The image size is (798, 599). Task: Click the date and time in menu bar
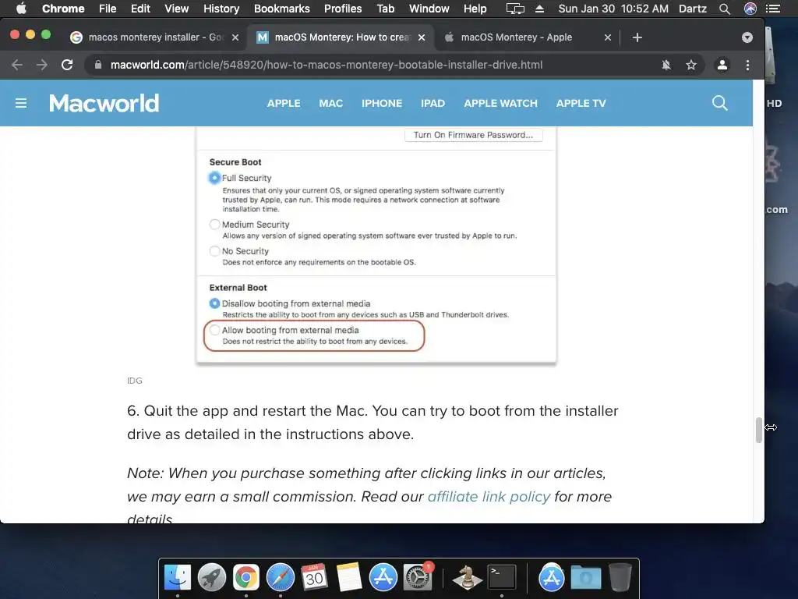coord(613,9)
